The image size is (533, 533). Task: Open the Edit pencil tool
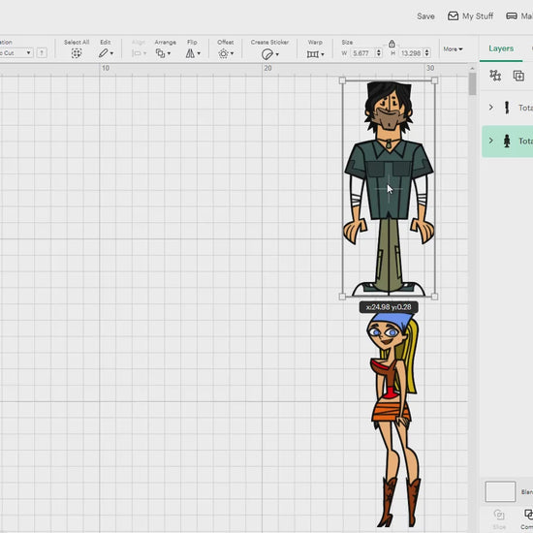(106, 53)
